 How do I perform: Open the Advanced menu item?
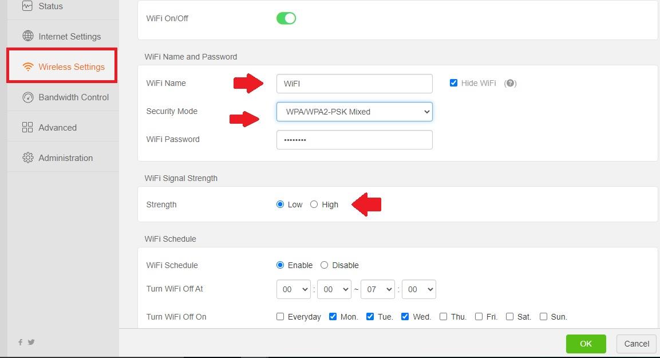click(63, 127)
